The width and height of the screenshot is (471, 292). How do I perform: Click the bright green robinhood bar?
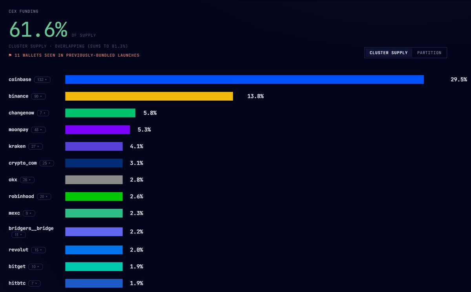94,197
